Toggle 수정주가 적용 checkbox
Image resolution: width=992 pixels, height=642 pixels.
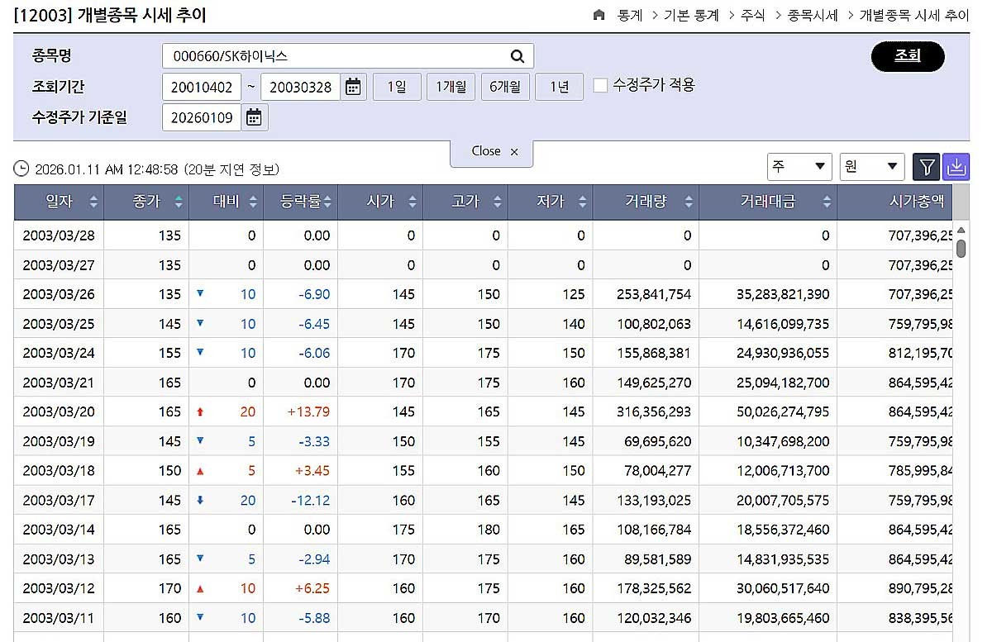(601, 85)
